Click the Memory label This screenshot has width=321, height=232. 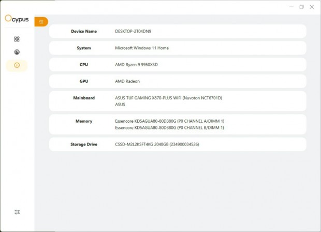(x=84, y=121)
